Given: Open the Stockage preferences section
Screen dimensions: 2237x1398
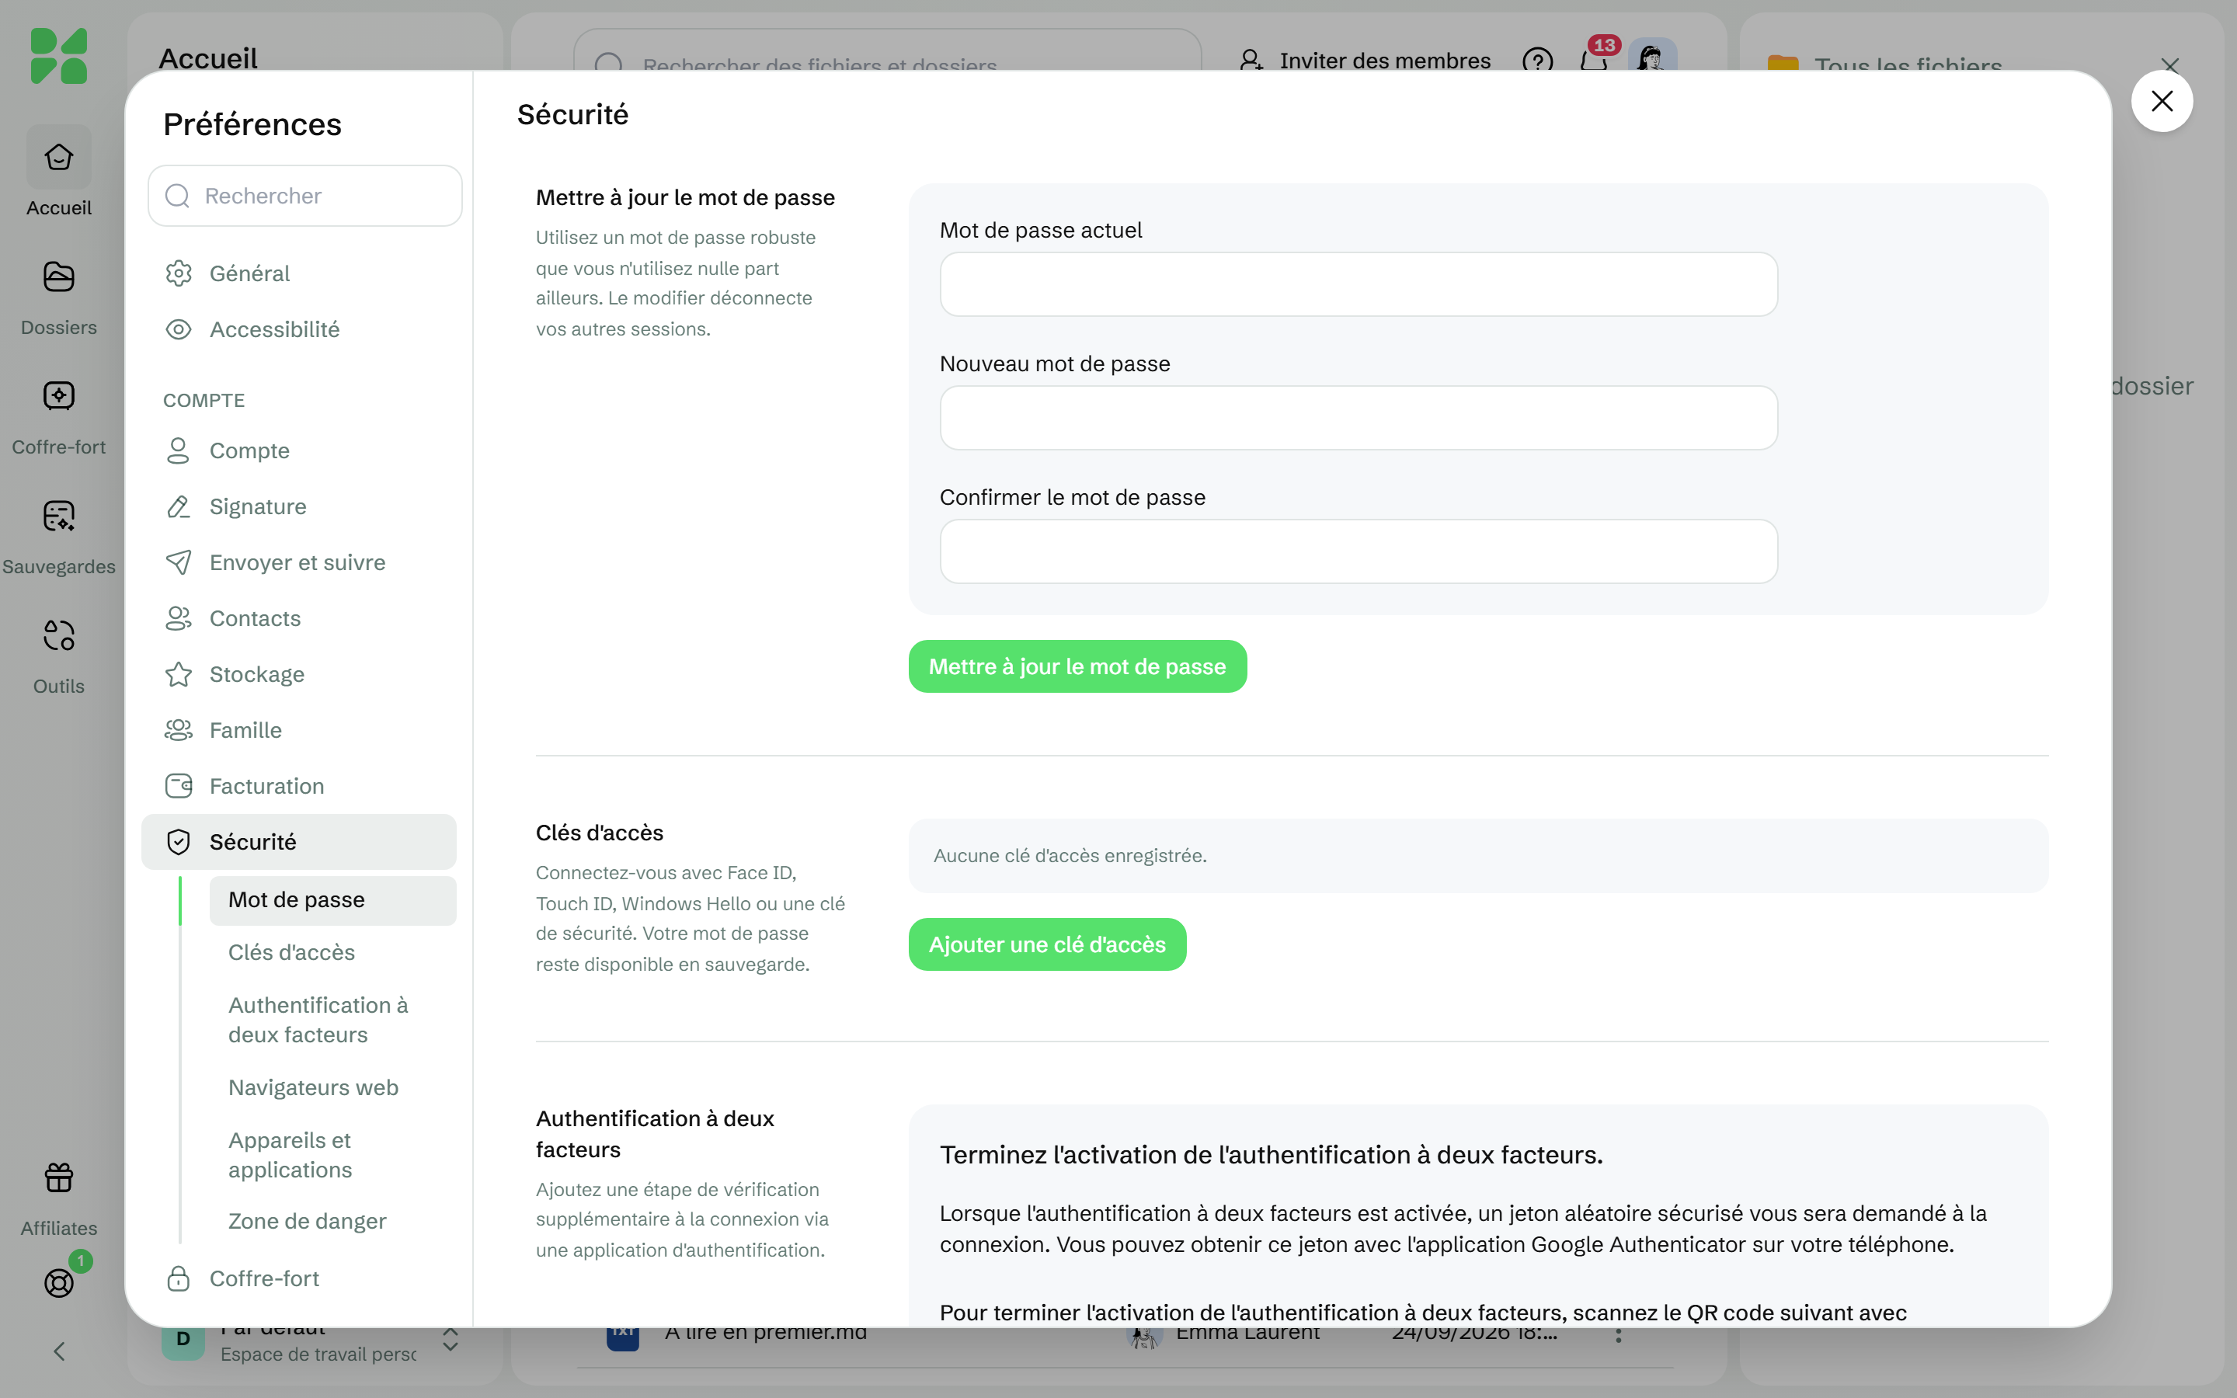Looking at the screenshot, I should 298,674.
